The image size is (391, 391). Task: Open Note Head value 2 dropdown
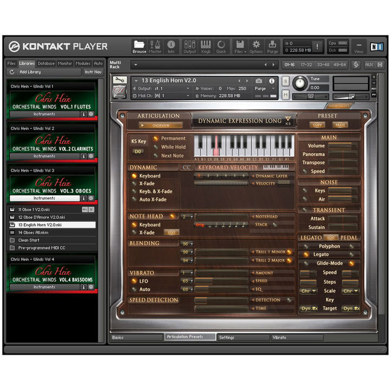click(187, 217)
